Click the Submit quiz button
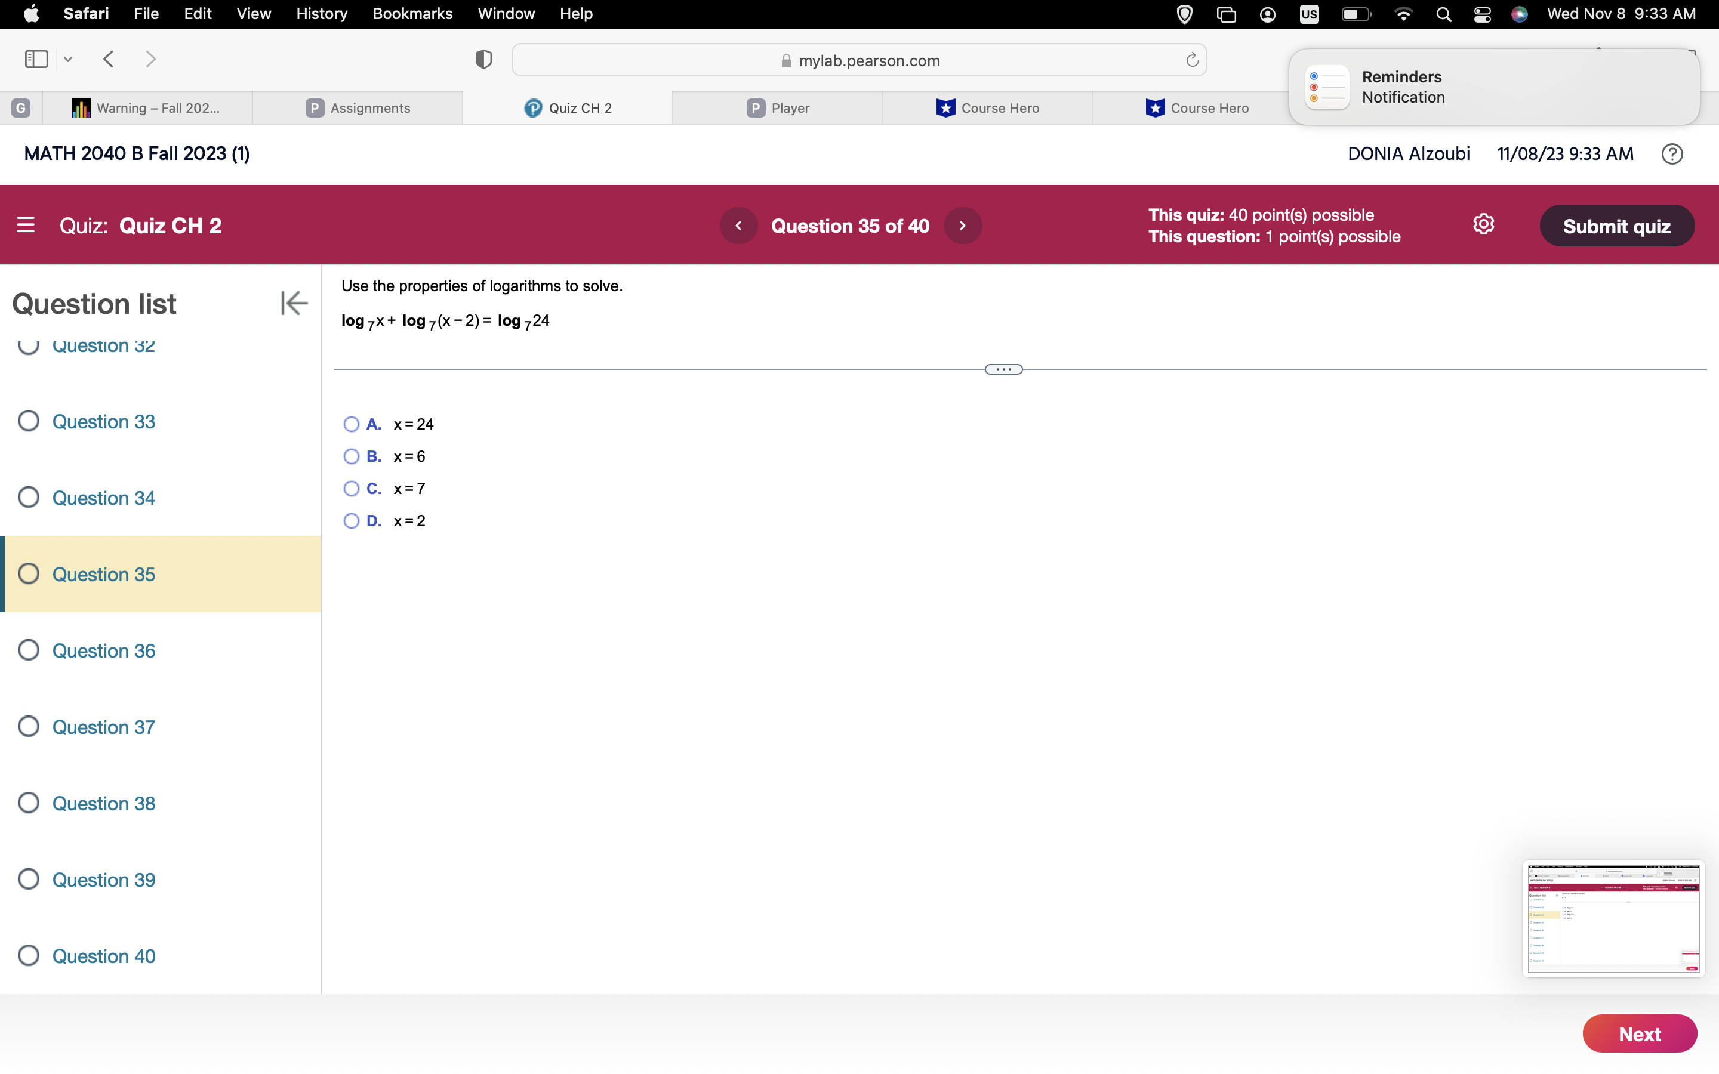 (x=1616, y=226)
